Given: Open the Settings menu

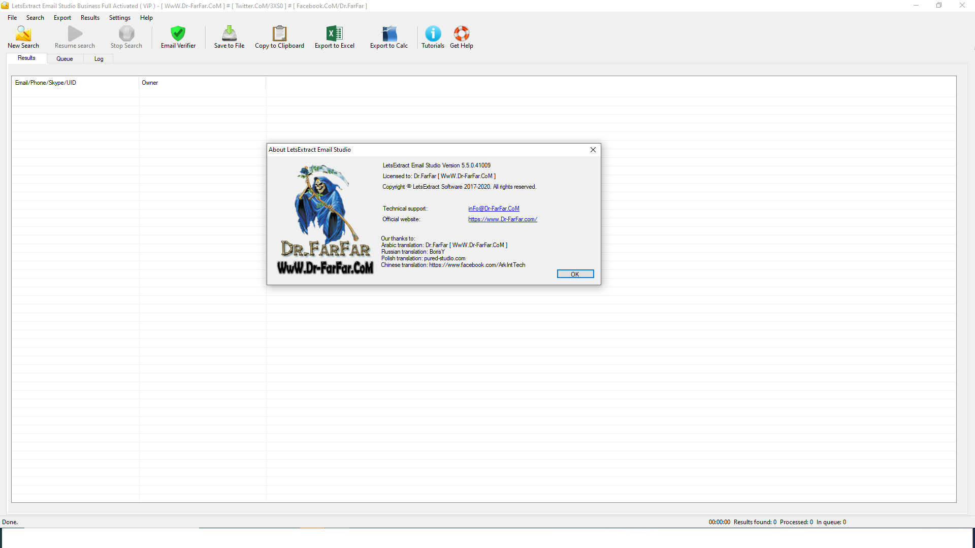Looking at the screenshot, I should tap(120, 18).
